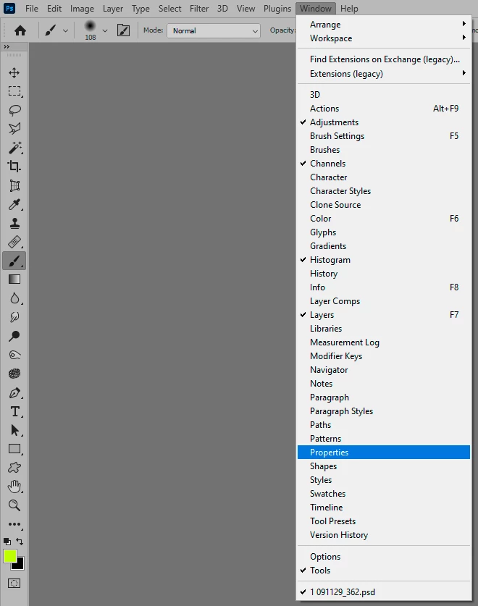
Task: Expand the Extensions (legacy) submenu
Action: (384, 73)
